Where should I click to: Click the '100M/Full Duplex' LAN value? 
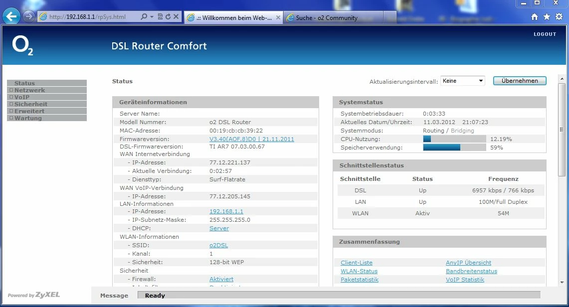(x=503, y=202)
